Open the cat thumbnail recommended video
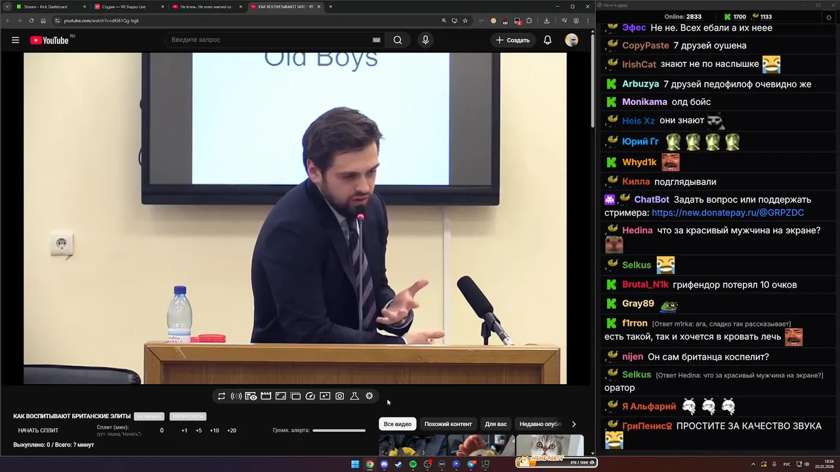Image resolution: width=840 pixels, height=472 pixels. (x=550, y=445)
